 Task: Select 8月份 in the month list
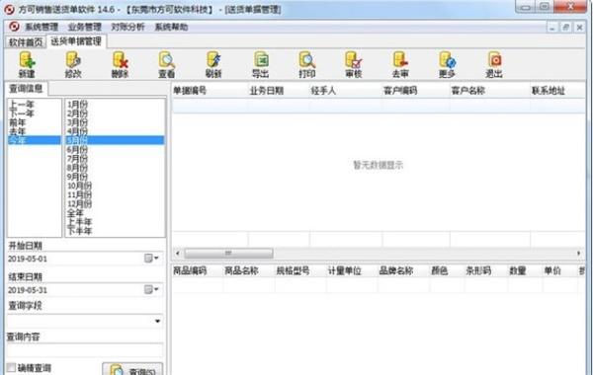pos(116,168)
